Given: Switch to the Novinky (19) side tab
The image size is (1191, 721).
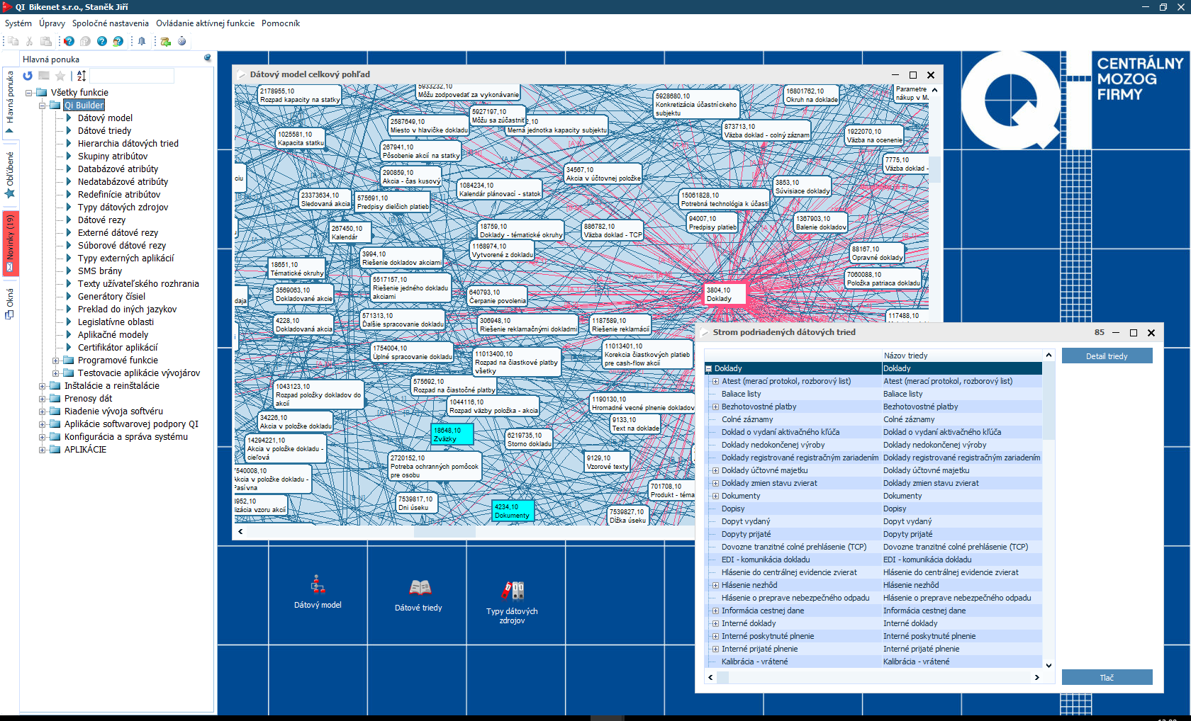Looking at the screenshot, I should click(x=11, y=243).
